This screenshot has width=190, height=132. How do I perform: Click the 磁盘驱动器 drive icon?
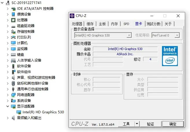[x=13, y=26]
